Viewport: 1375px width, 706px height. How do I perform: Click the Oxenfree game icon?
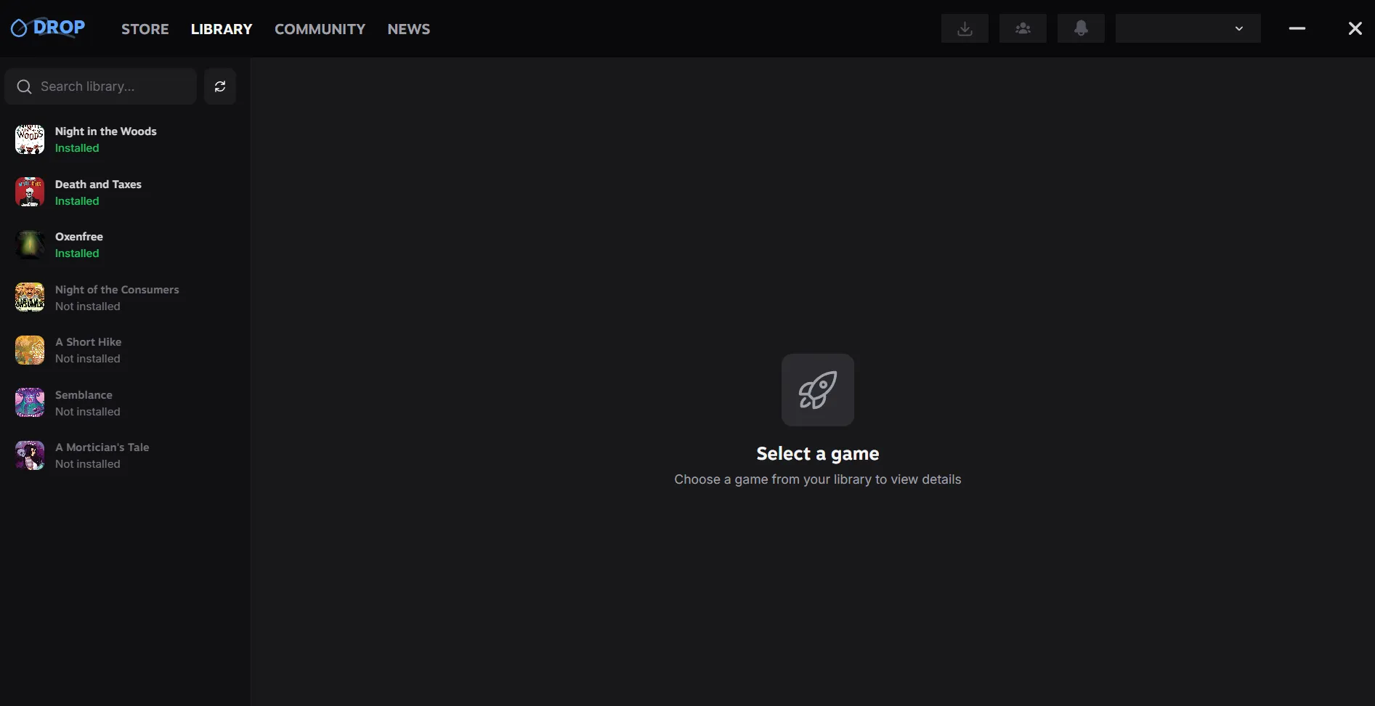[x=30, y=245]
